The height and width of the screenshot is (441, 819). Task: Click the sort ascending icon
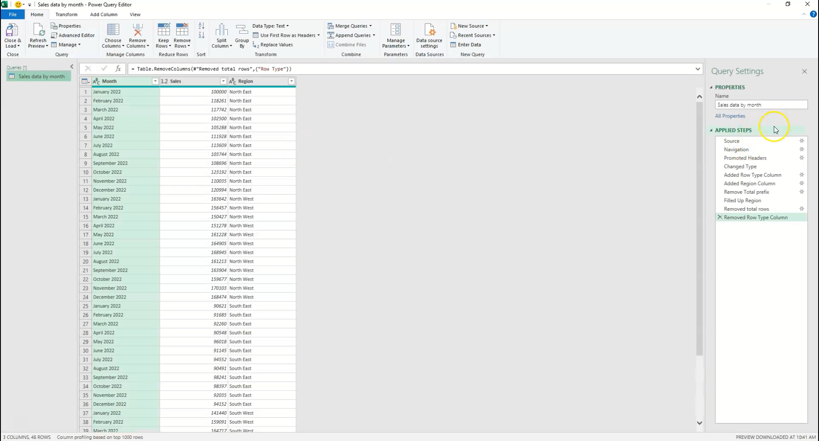pos(201,26)
